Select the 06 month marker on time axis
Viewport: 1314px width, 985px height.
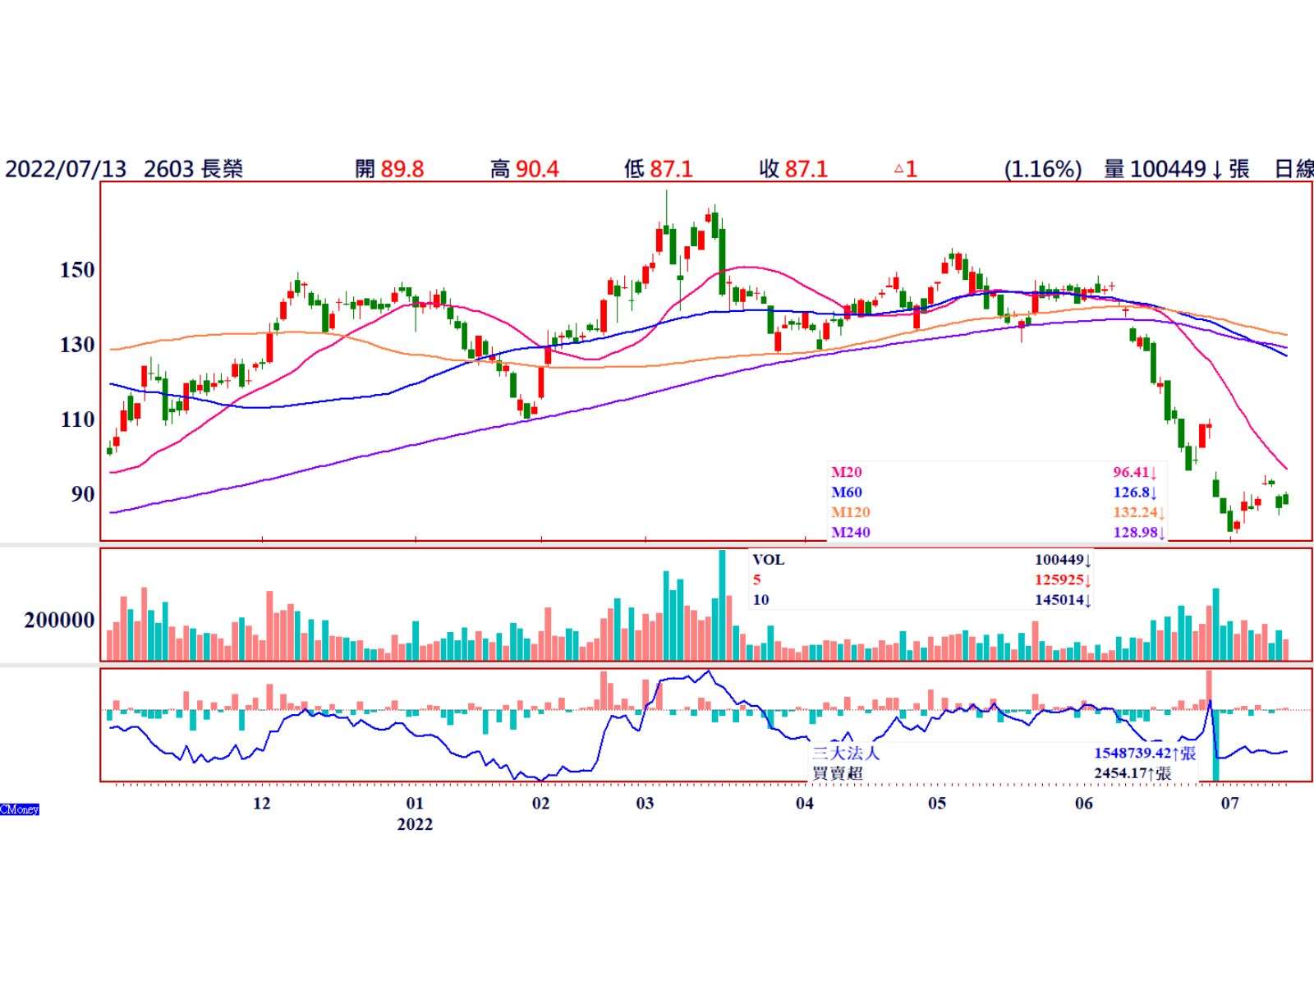tap(1083, 803)
